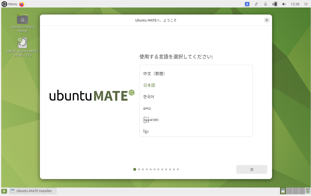Select the Khmer language ខ្មែរ
Image resolution: width=311 pixels, height=196 pixels.
click(196, 131)
